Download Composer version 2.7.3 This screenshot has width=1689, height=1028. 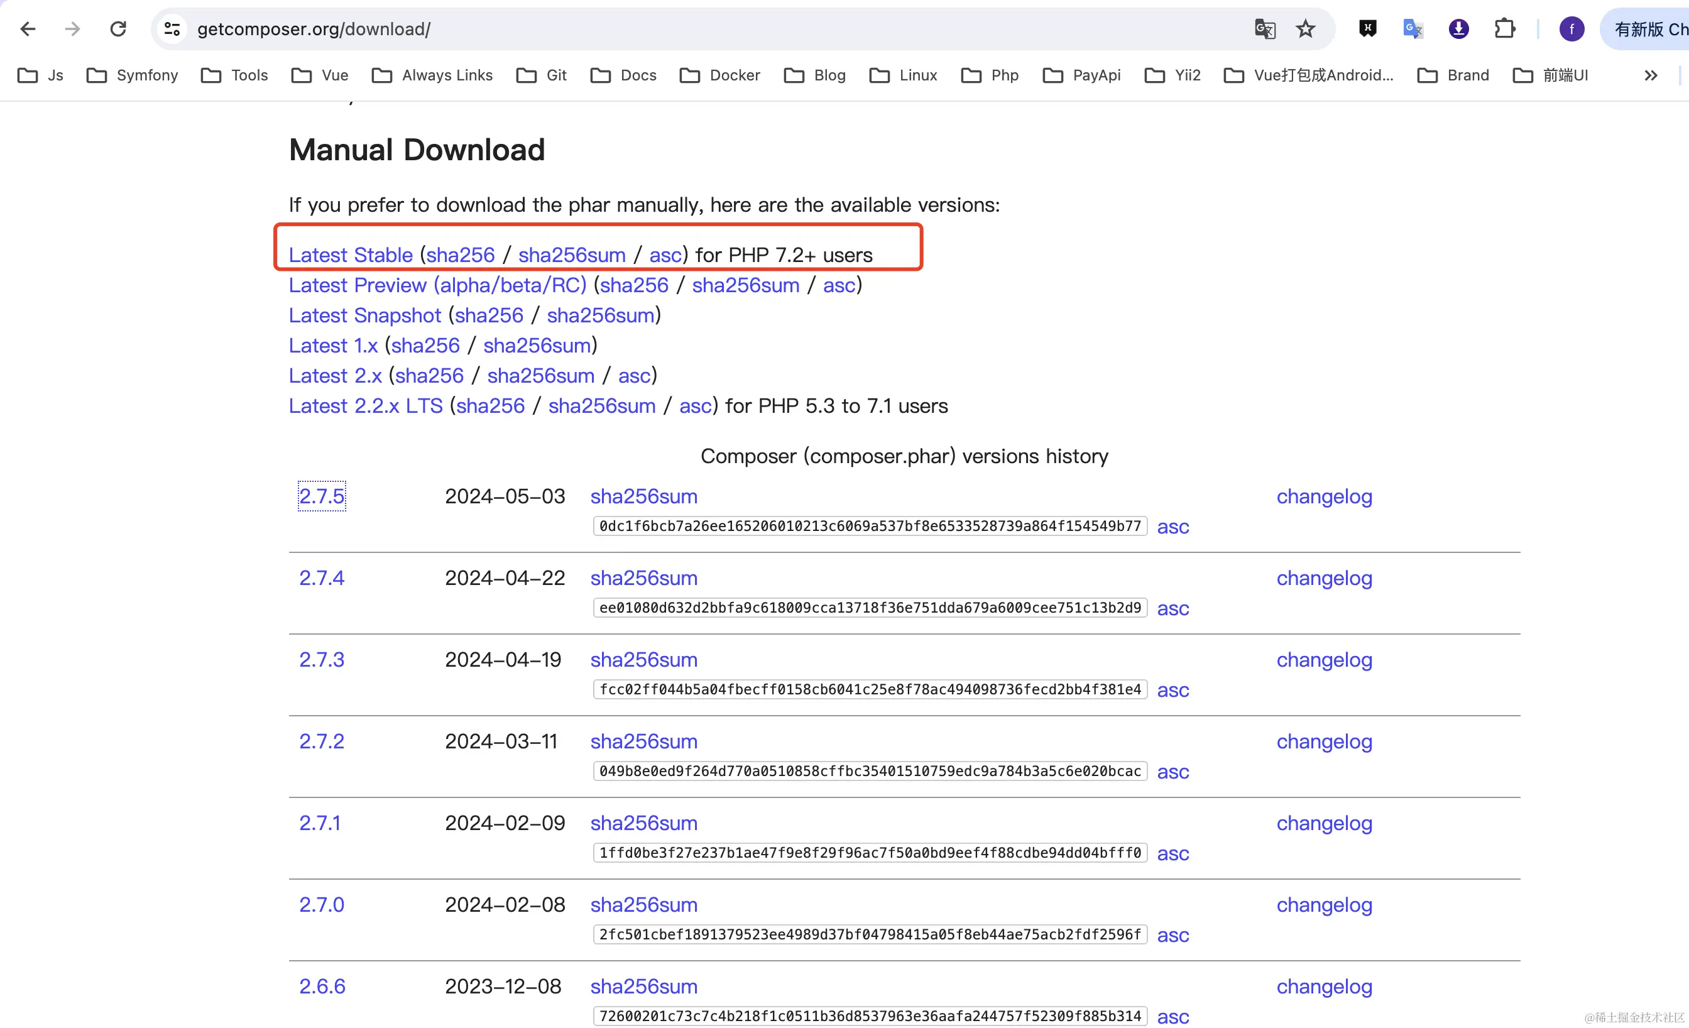pyautogui.click(x=322, y=659)
